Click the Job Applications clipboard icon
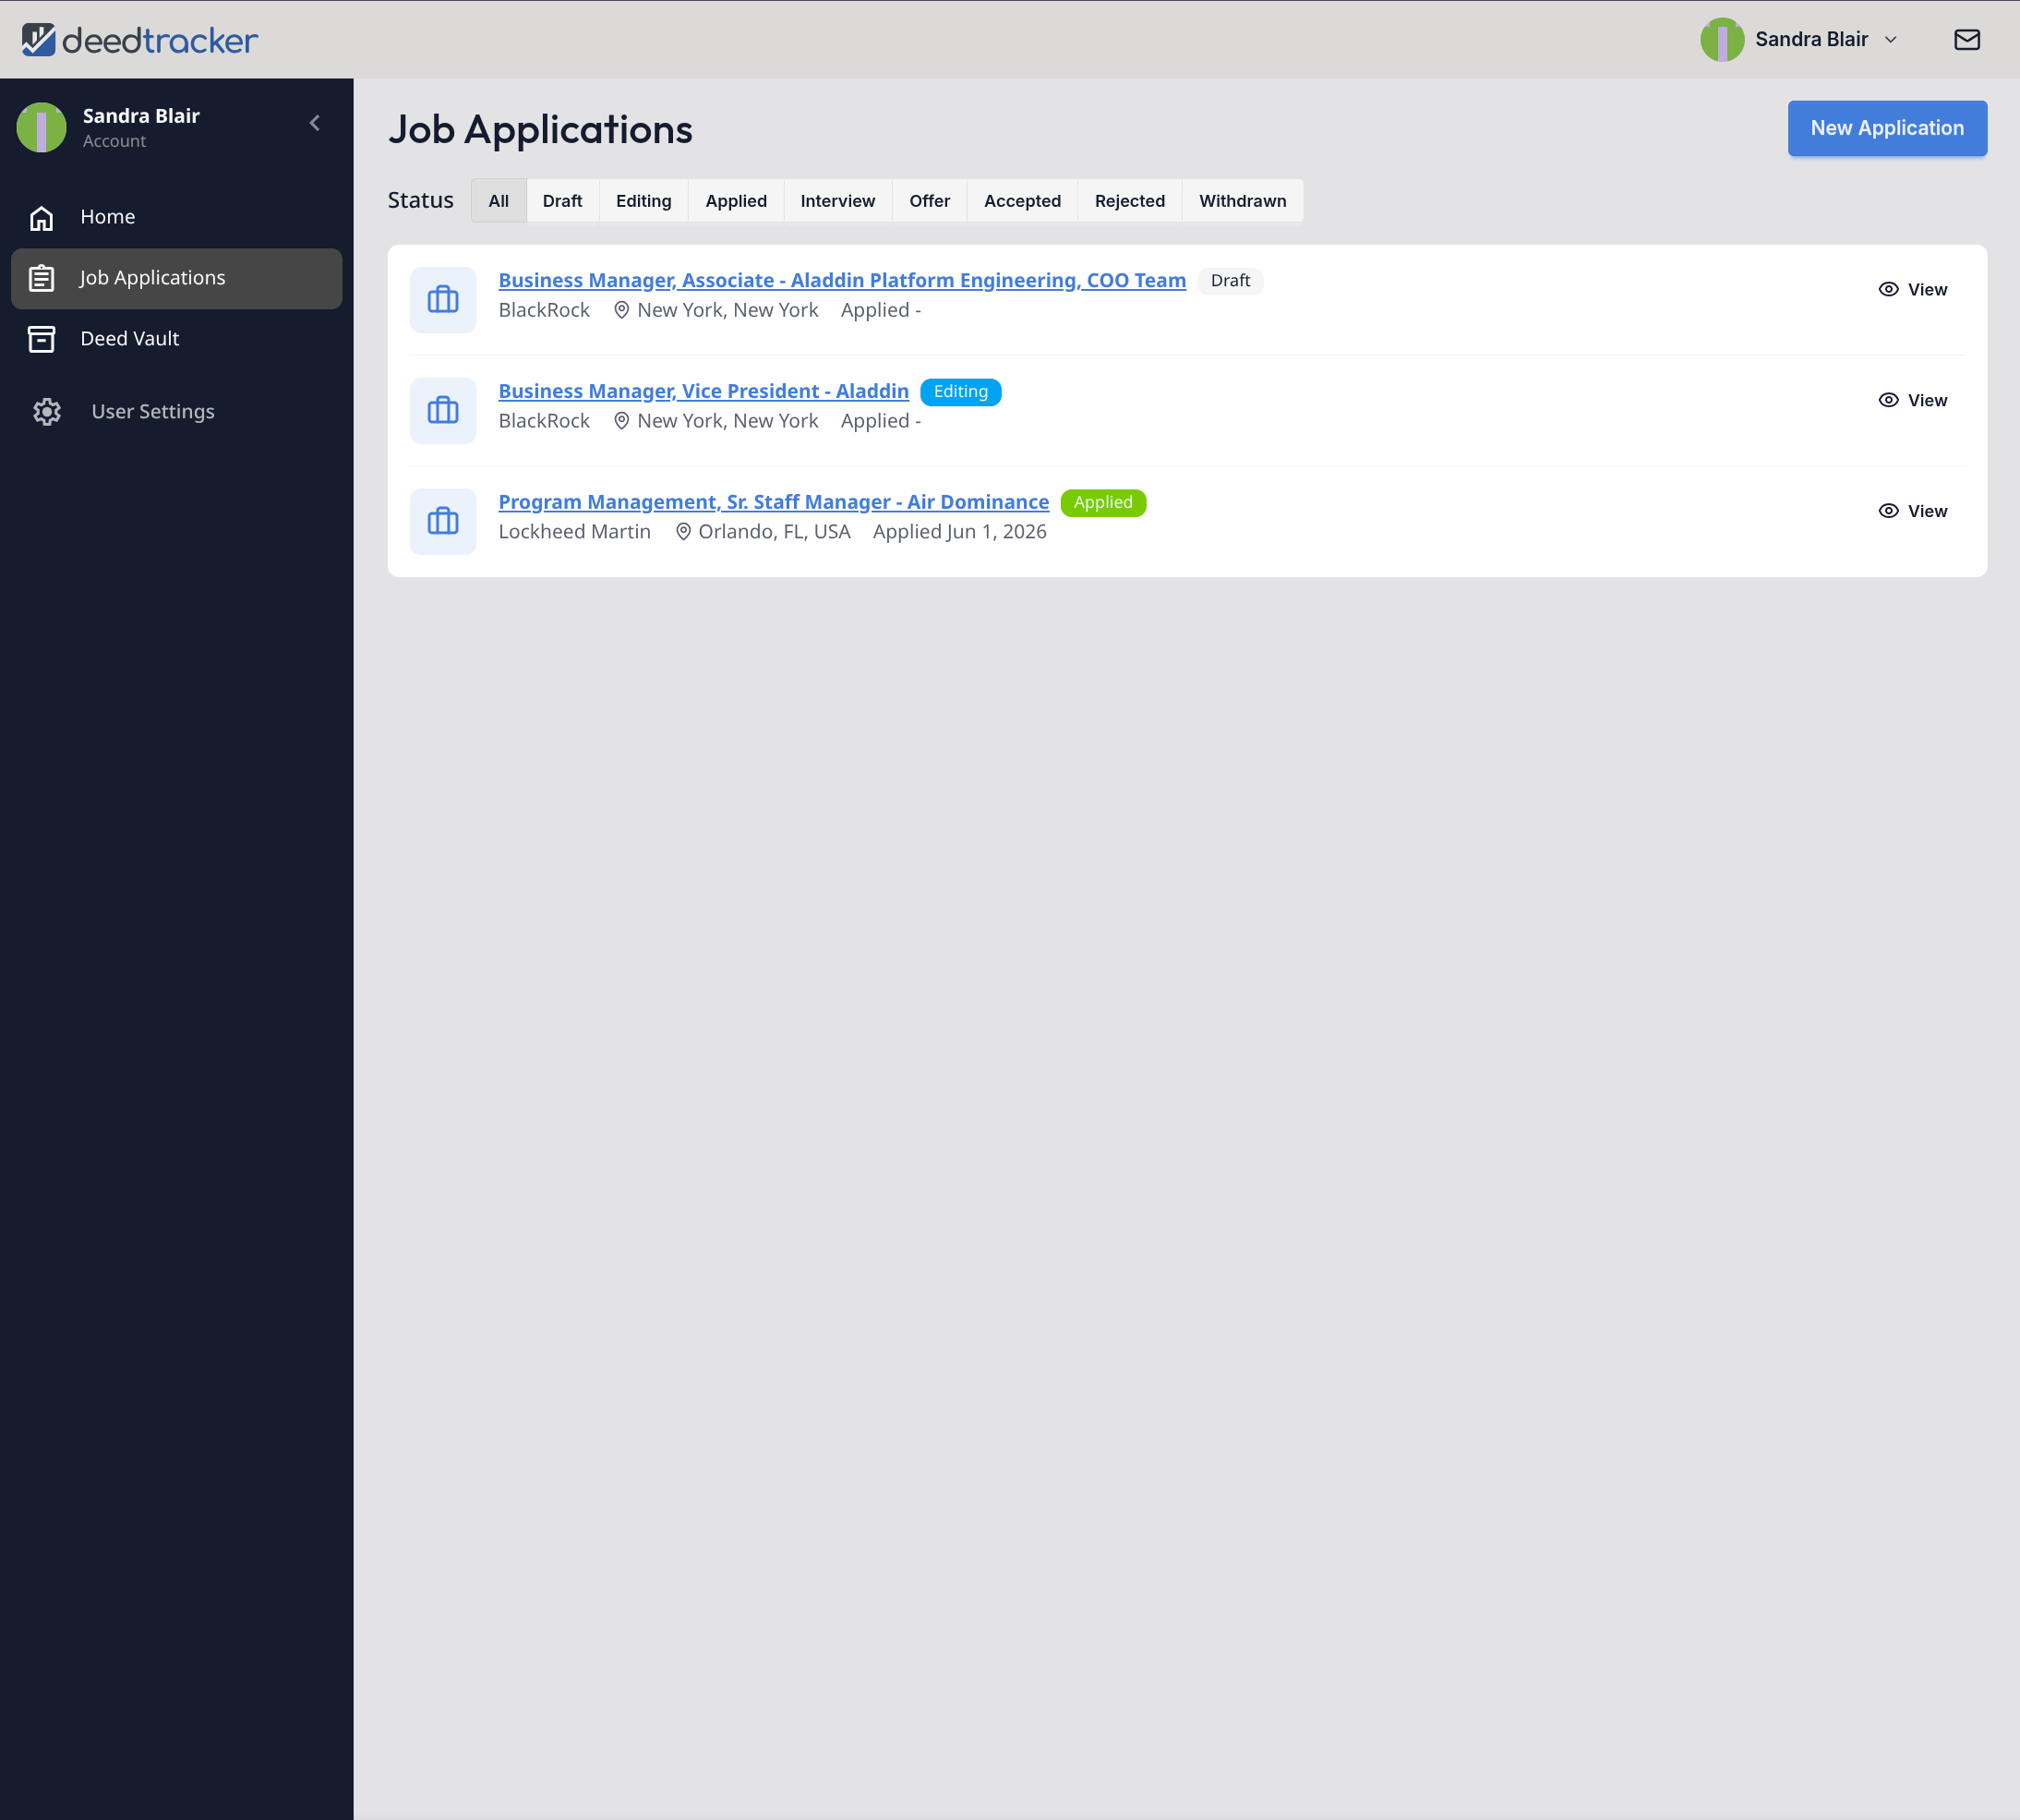 pos(41,278)
